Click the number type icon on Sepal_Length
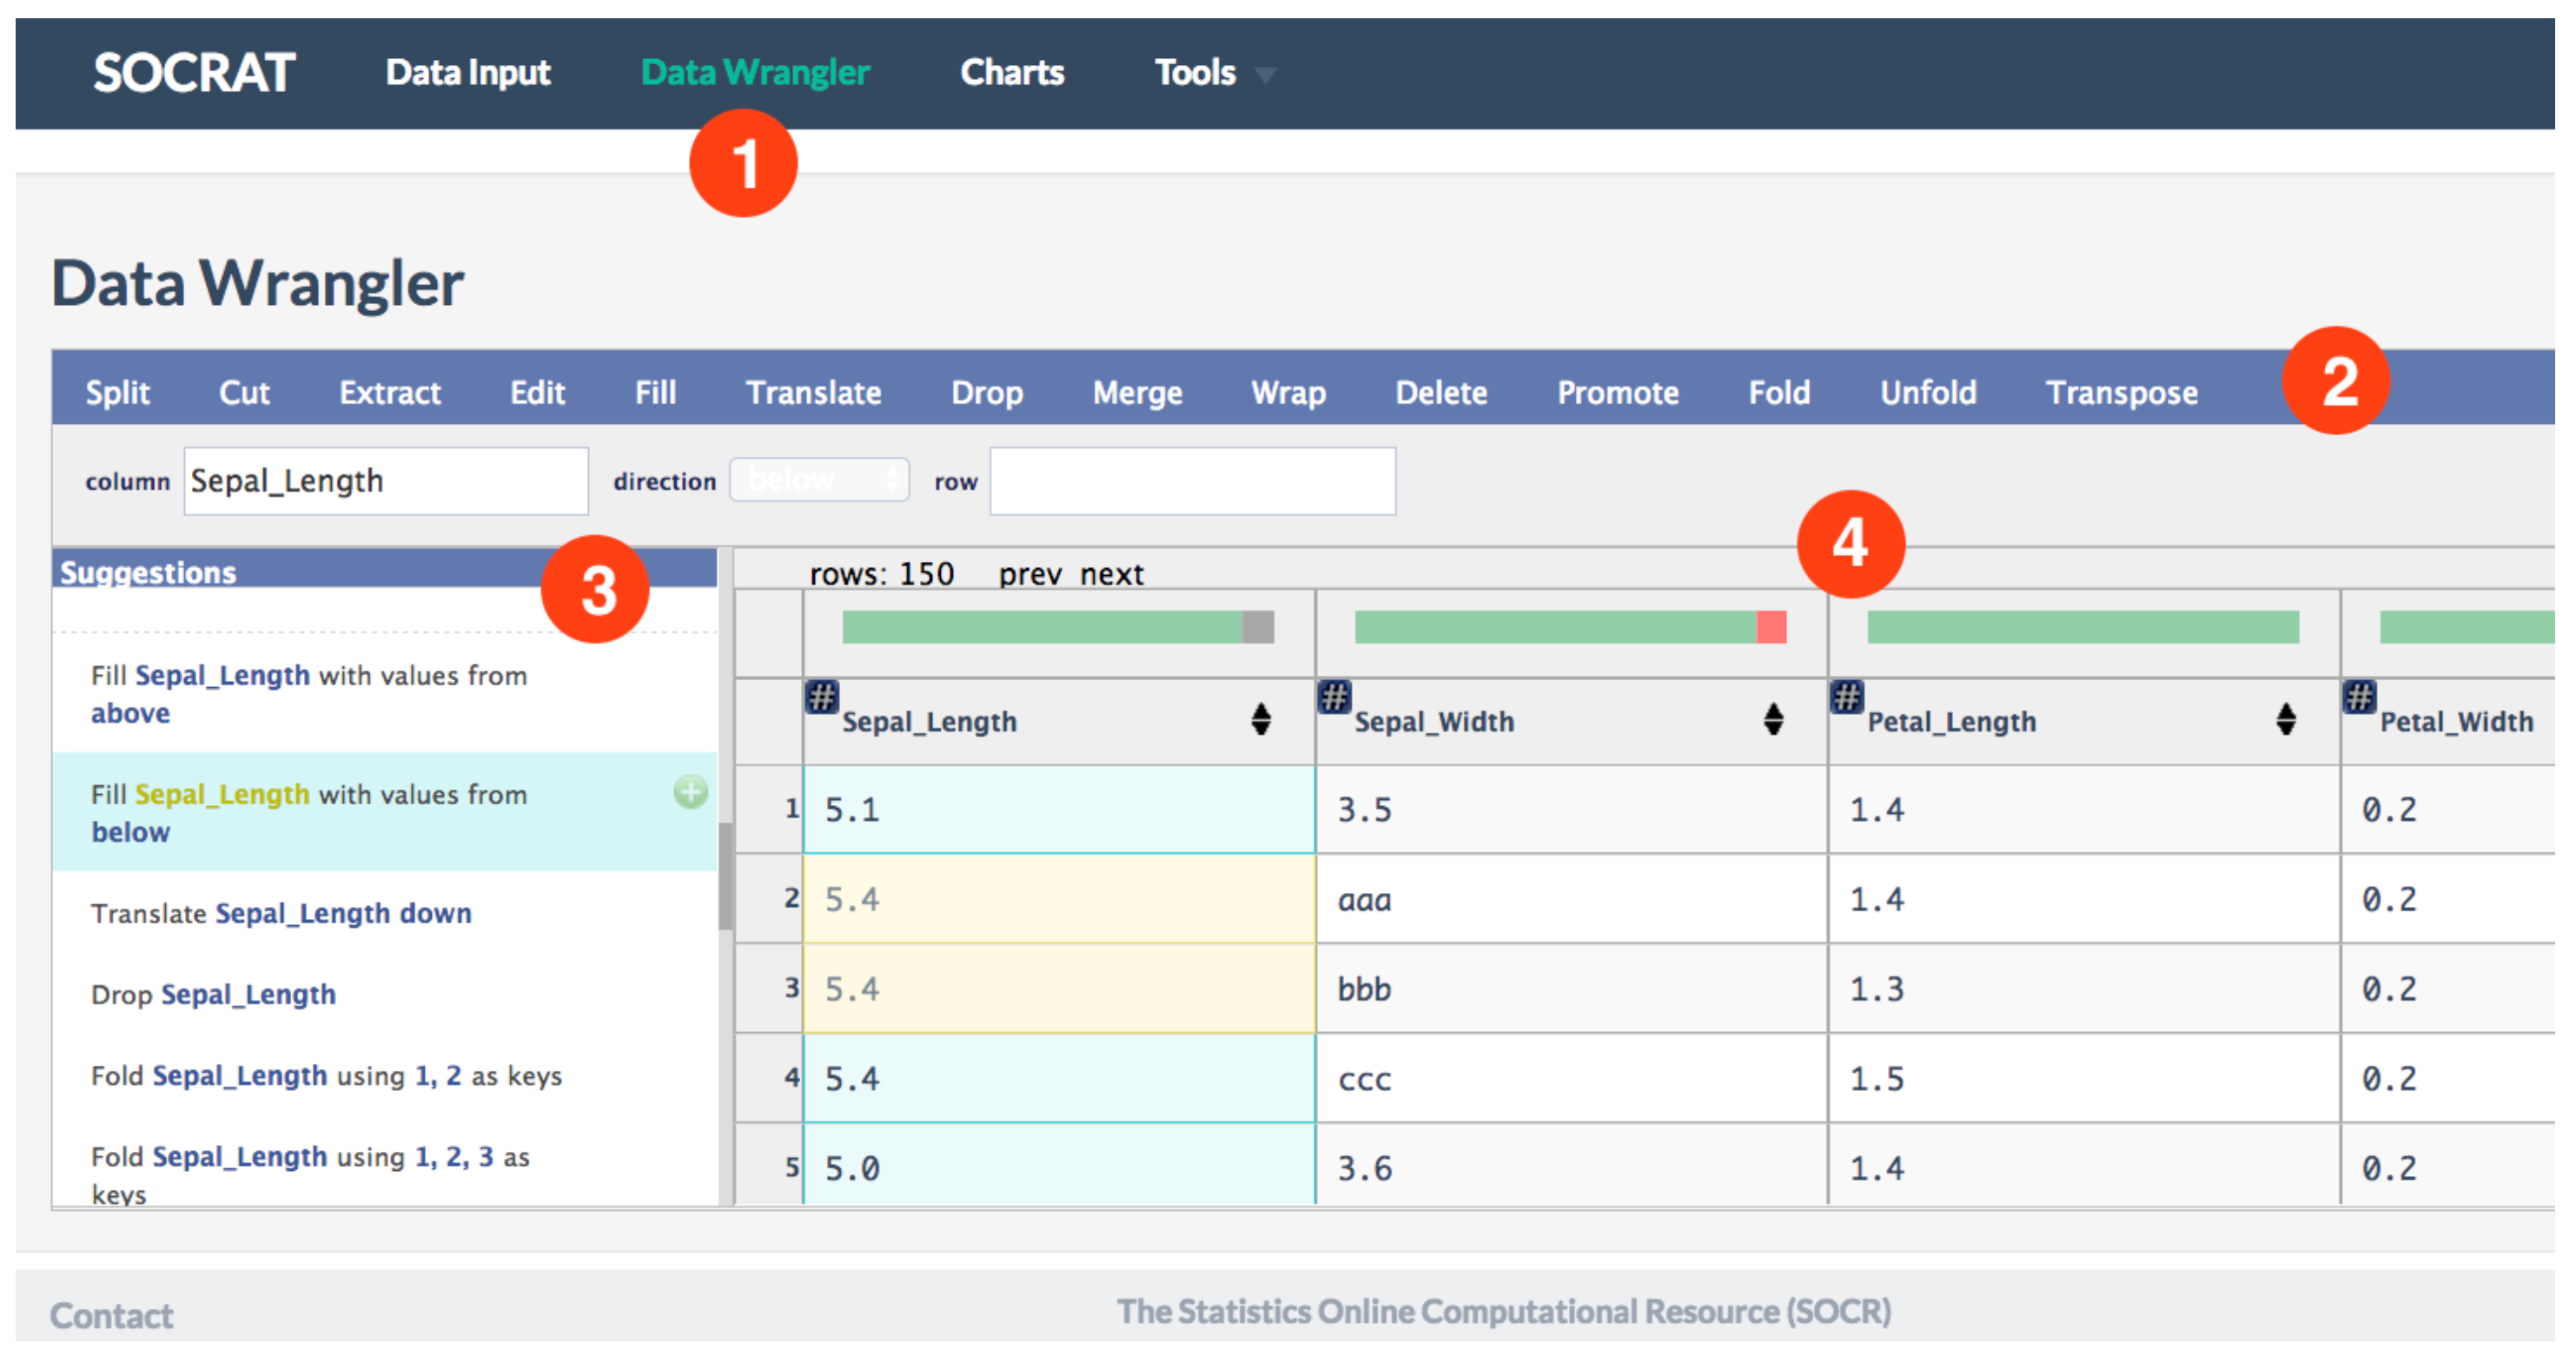Screen dimensions: 2576x1369 822,697
